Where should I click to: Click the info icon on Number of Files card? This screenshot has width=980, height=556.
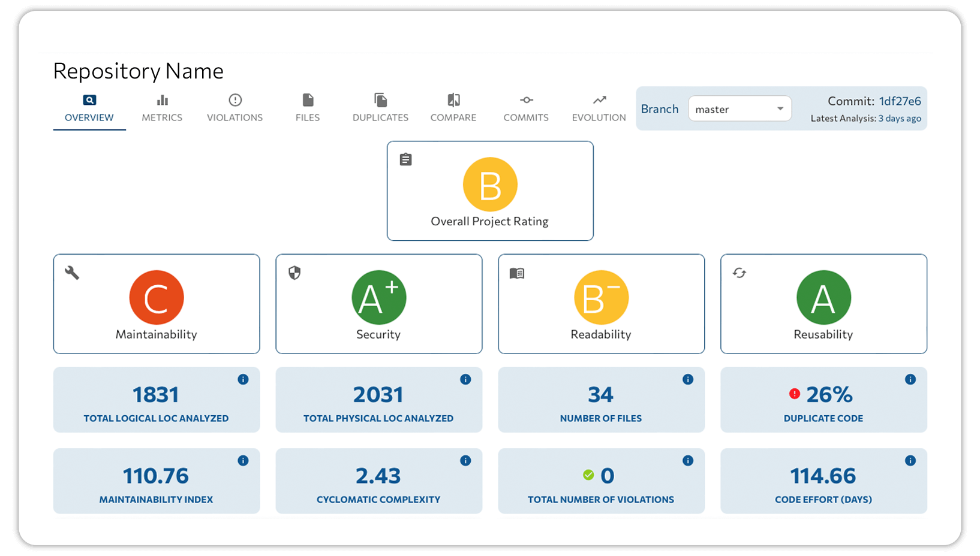[x=688, y=379]
